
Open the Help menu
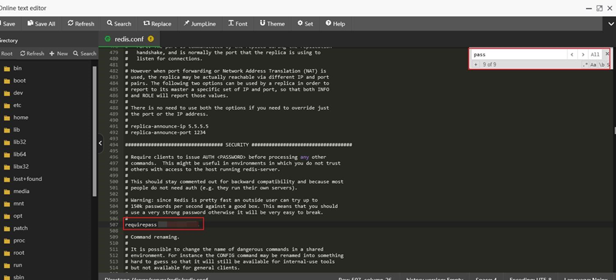pos(335,24)
